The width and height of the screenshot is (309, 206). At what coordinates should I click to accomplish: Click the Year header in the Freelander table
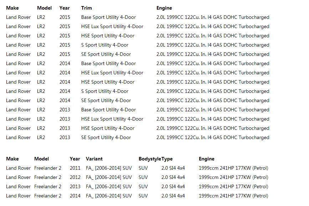(x=75, y=159)
